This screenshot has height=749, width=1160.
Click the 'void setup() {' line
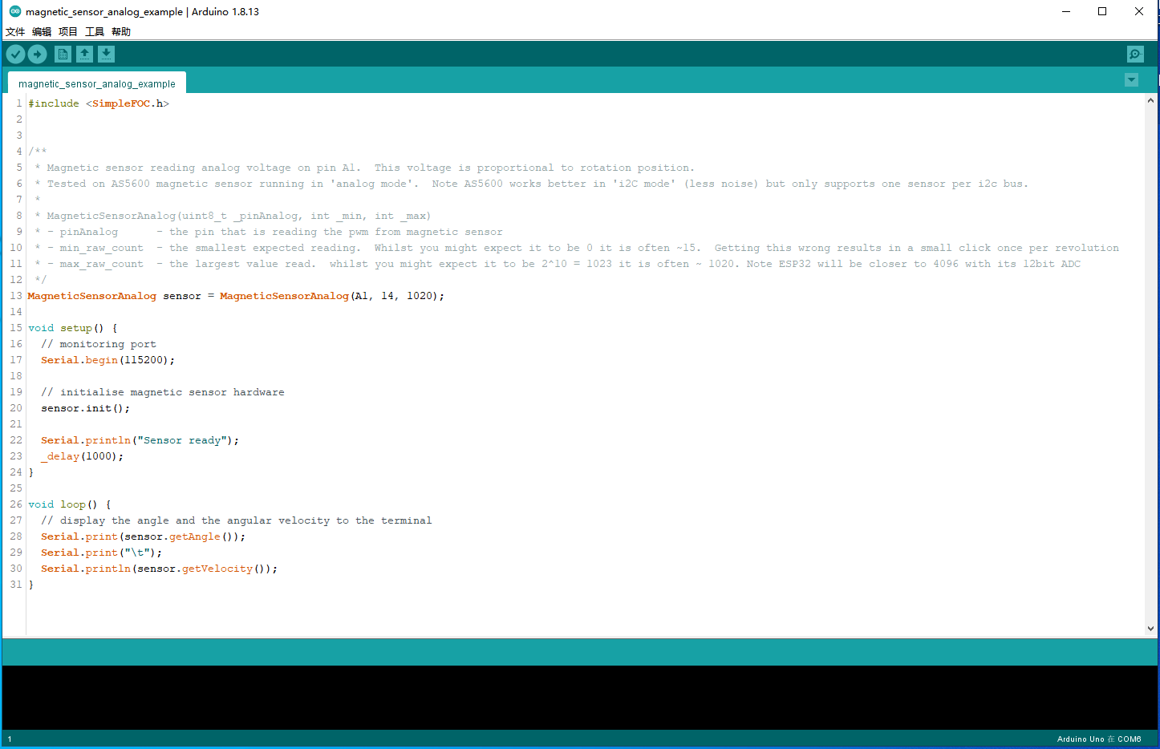73,328
